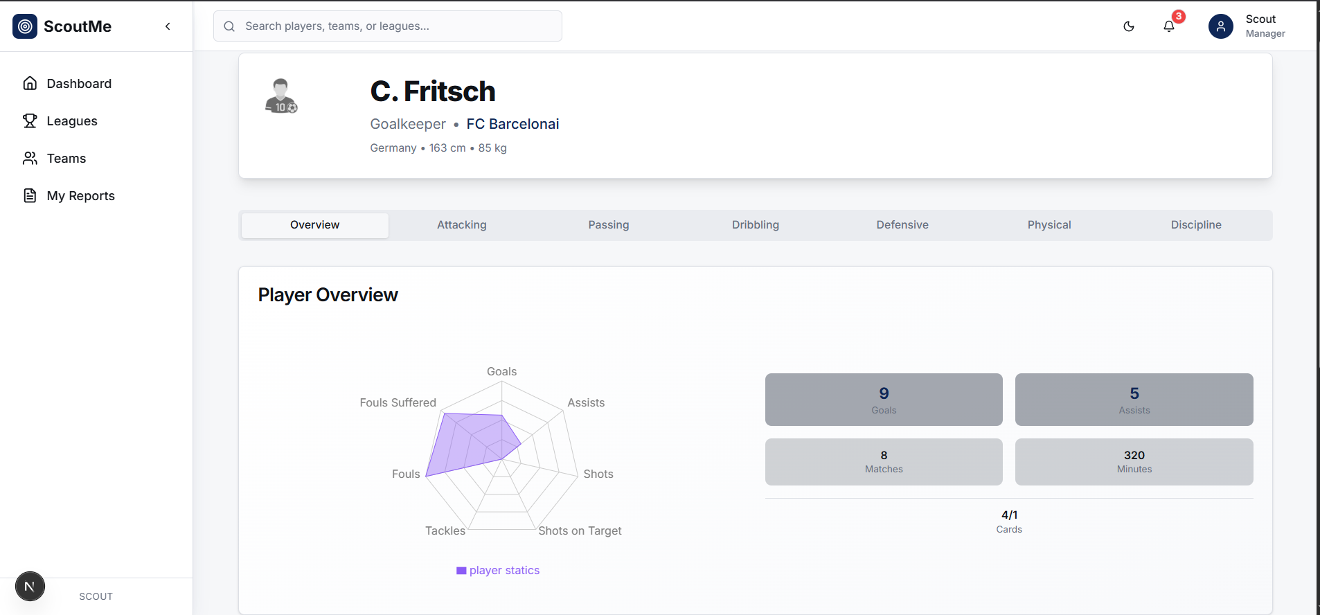The height and width of the screenshot is (615, 1320).
Task: Open the FC Barcelonai team link
Action: tap(512, 124)
